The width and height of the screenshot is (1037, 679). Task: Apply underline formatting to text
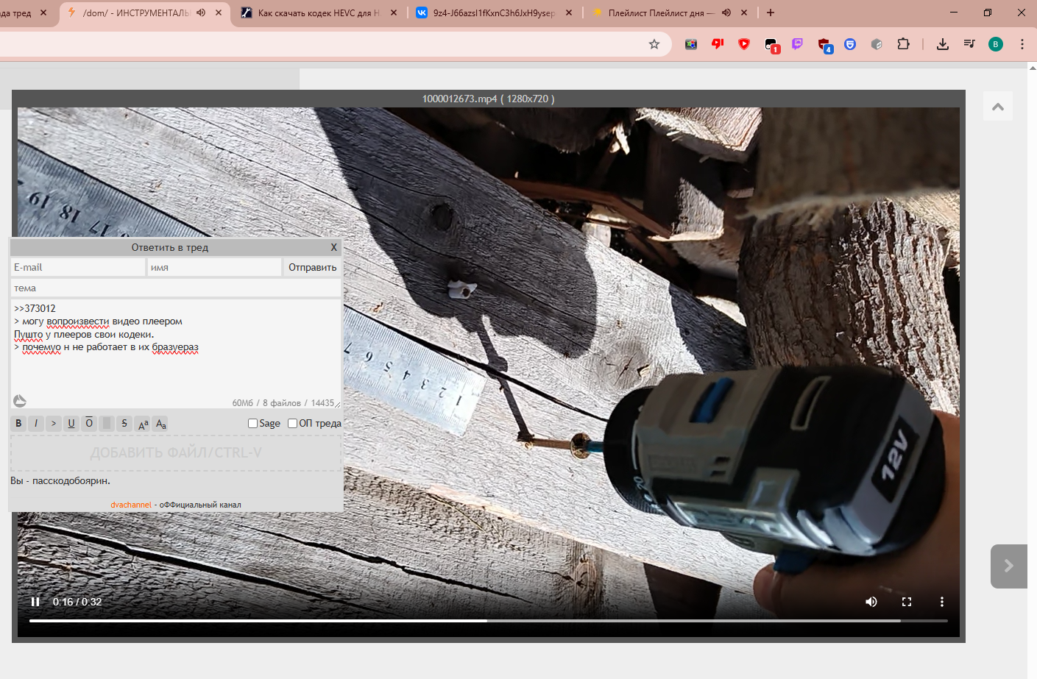tap(71, 423)
